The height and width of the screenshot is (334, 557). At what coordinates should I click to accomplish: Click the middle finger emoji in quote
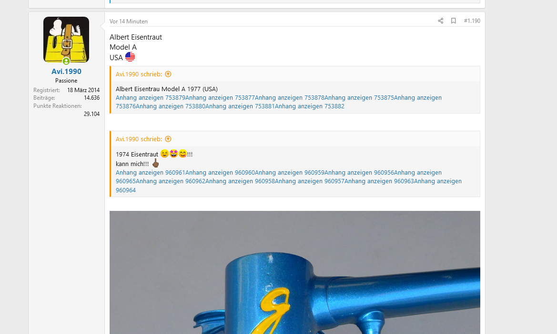(x=155, y=163)
